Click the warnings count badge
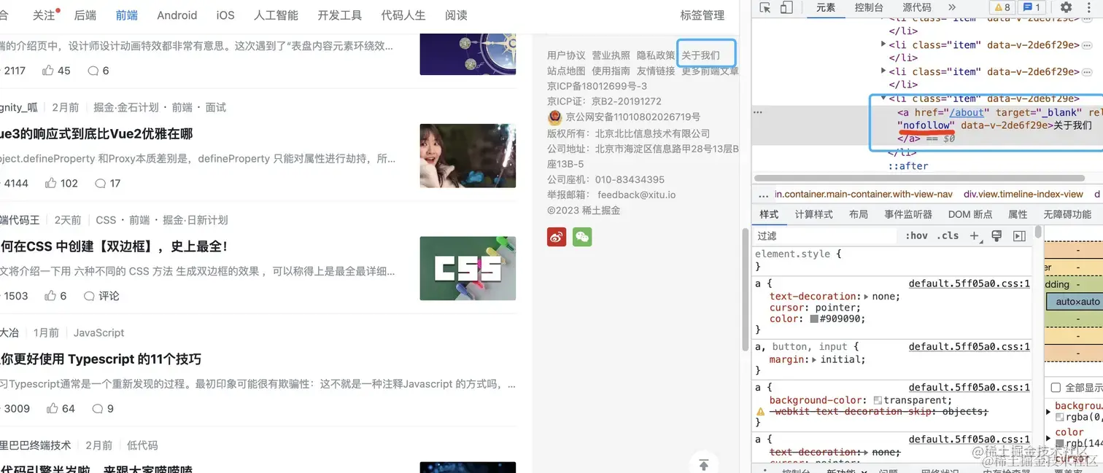This screenshot has height=473, width=1103. click(1000, 7)
